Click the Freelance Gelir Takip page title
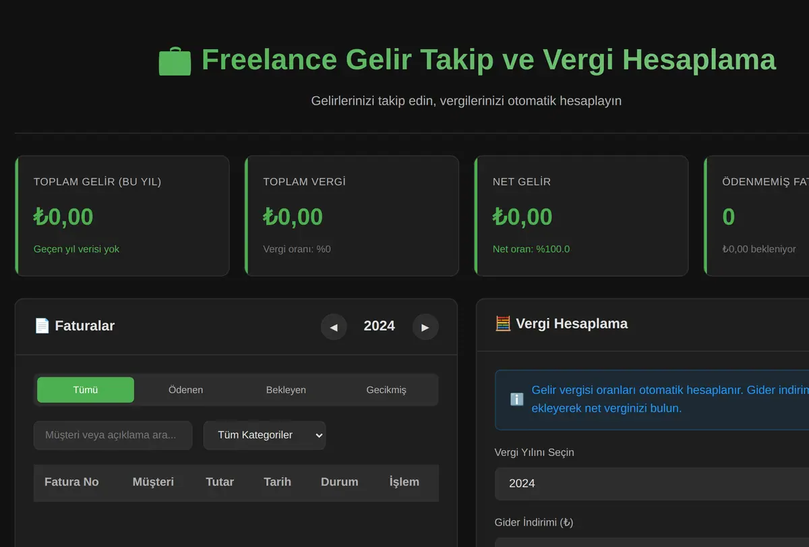 click(489, 59)
